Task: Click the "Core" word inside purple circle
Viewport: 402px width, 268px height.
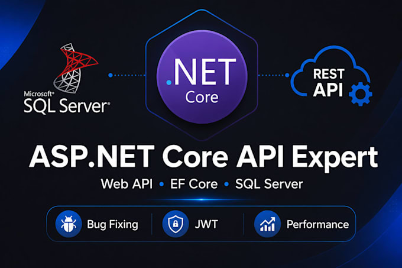Action: 202,97
